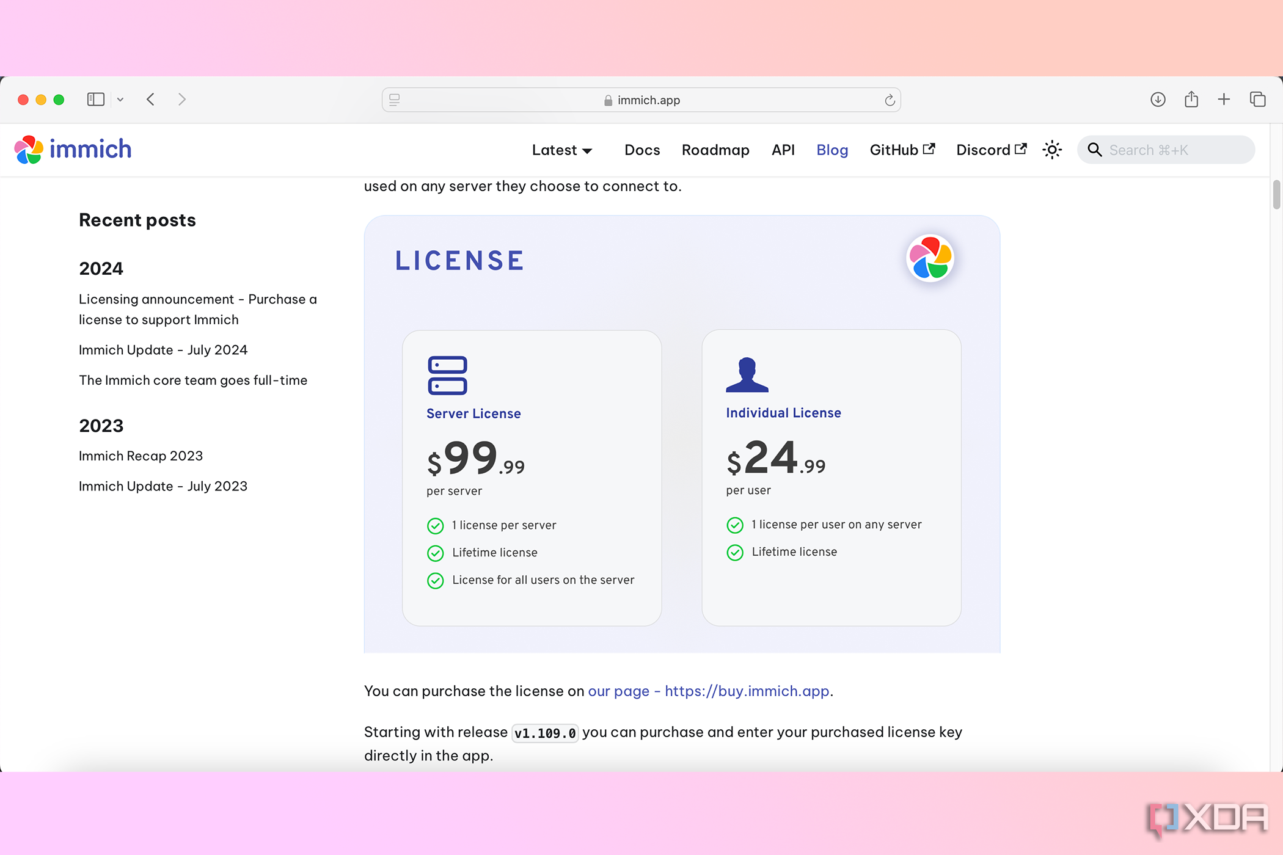This screenshot has width=1283, height=855.
Task: Reload the page with refresh icon
Action: point(890,100)
